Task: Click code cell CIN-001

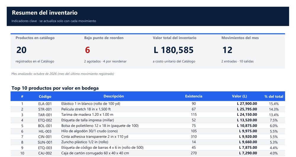Action: pyautogui.click(x=45, y=137)
